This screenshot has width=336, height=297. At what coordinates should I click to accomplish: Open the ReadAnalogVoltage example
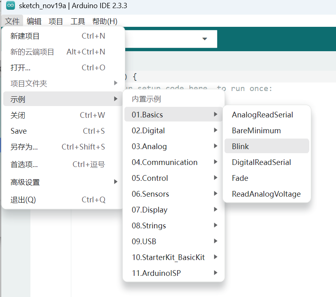tap(267, 194)
